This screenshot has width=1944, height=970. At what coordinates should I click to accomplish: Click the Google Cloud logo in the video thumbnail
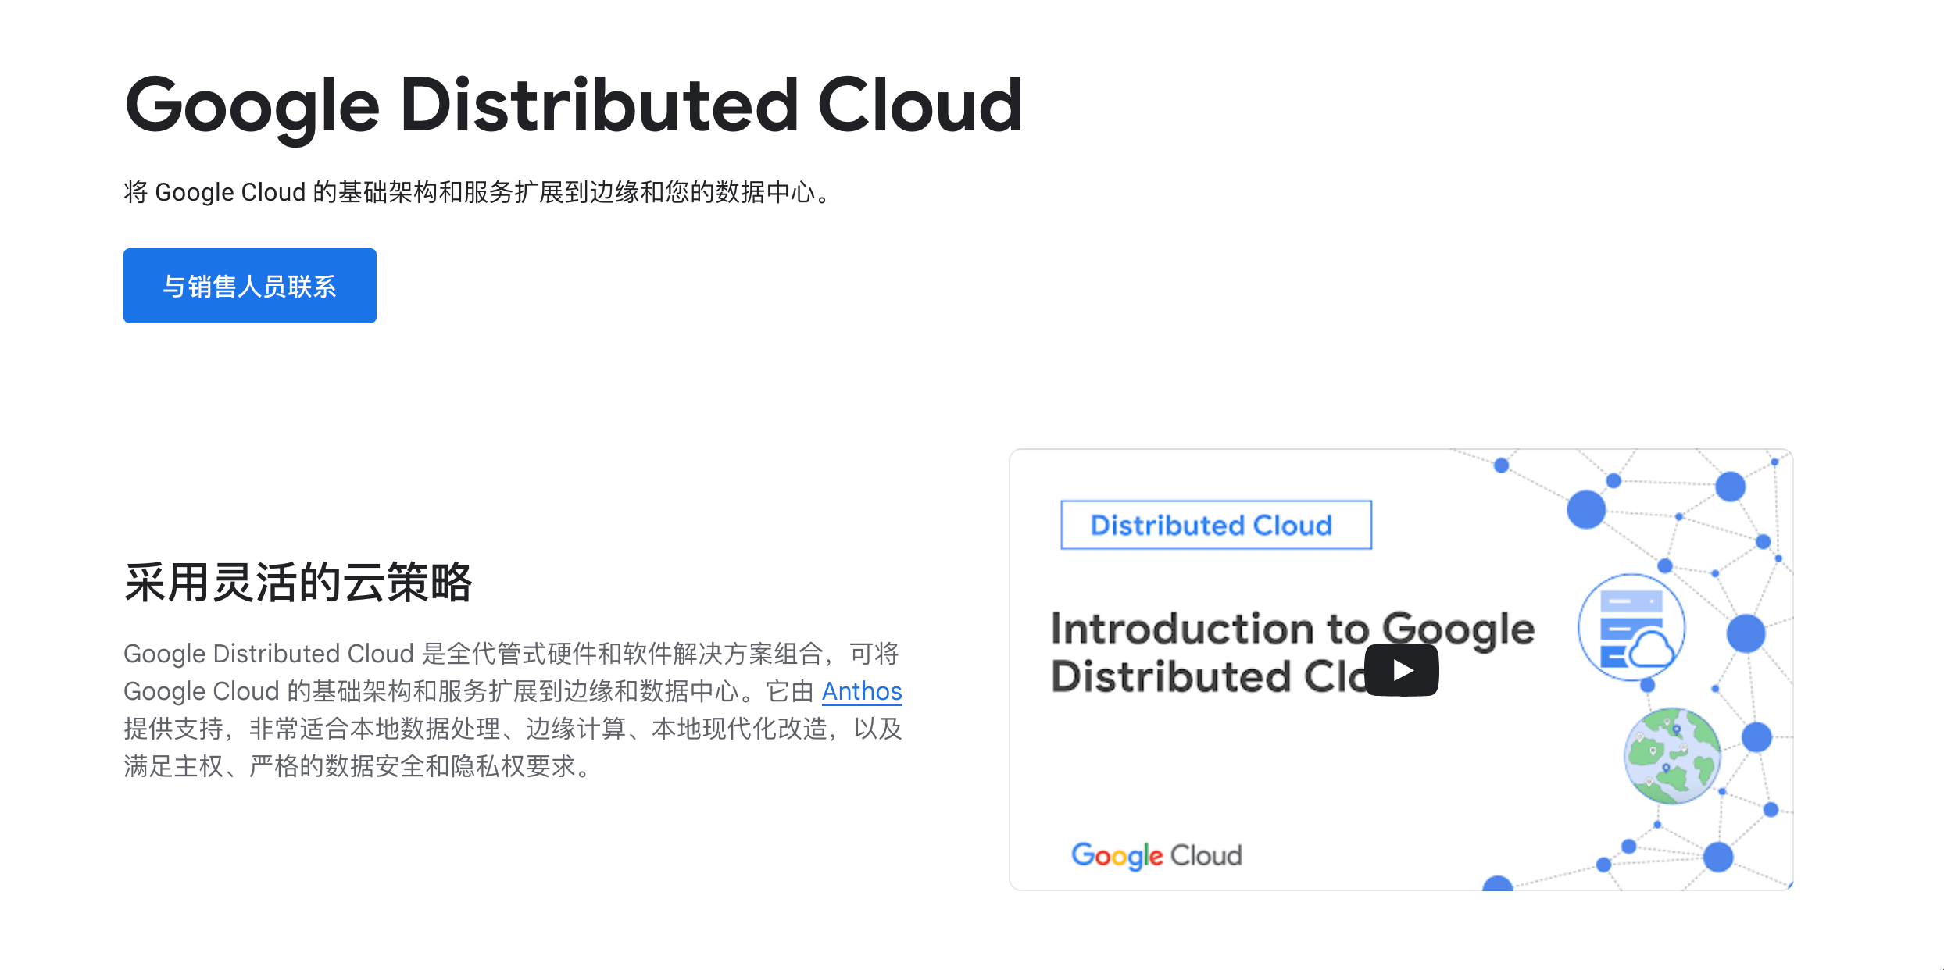click(x=1156, y=856)
